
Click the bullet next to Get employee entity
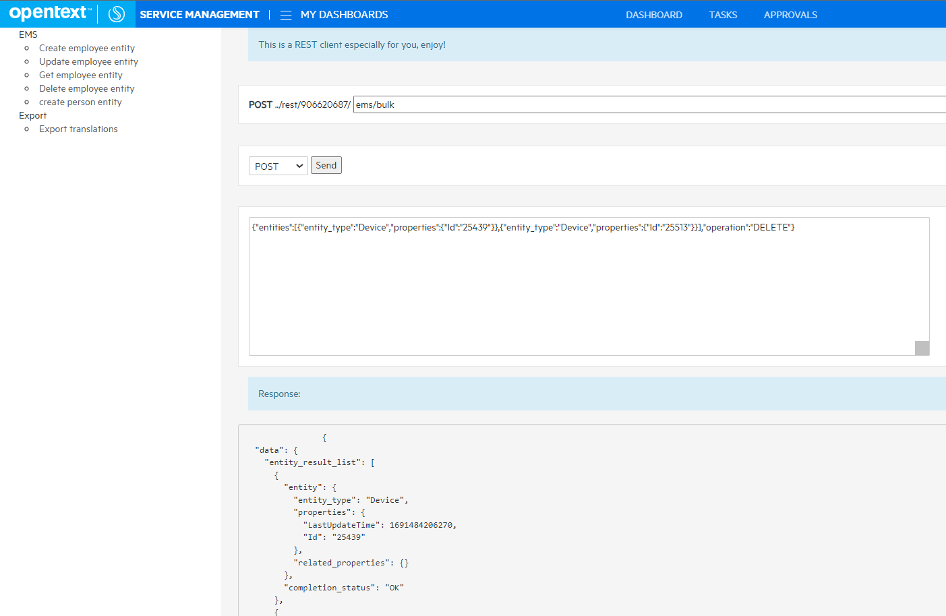pyautogui.click(x=28, y=75)
